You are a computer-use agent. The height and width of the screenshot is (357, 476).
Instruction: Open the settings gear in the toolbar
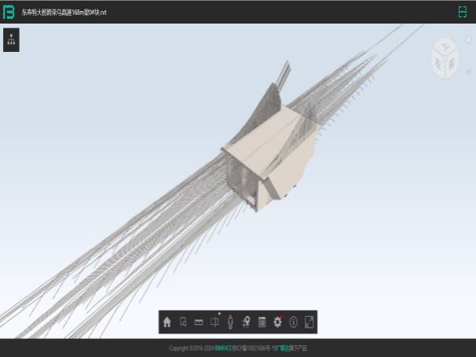coord(277,322)
